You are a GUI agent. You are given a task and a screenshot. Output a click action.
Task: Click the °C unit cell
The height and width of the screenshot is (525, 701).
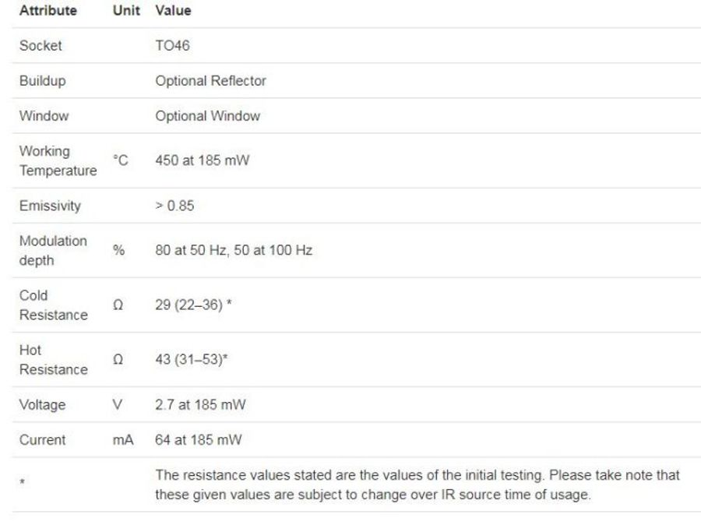point(121,161)
